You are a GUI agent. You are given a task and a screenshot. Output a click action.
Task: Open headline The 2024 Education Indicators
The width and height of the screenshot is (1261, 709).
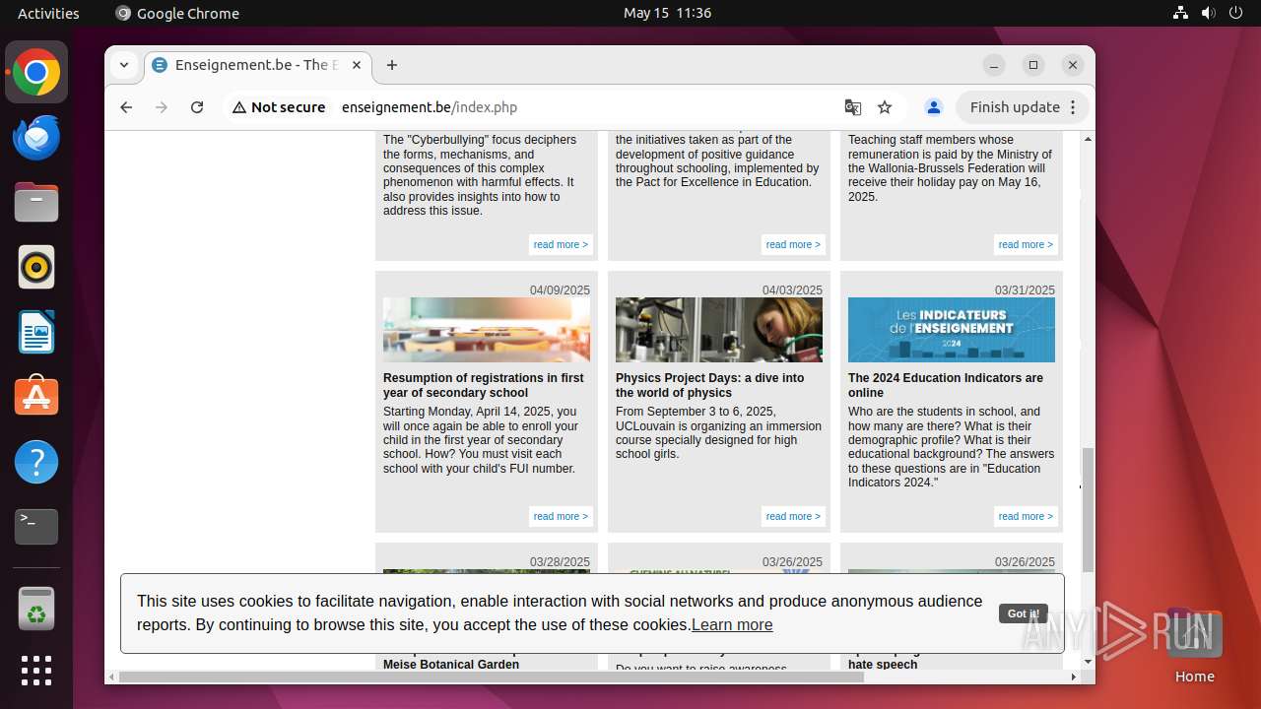(946, 385)
